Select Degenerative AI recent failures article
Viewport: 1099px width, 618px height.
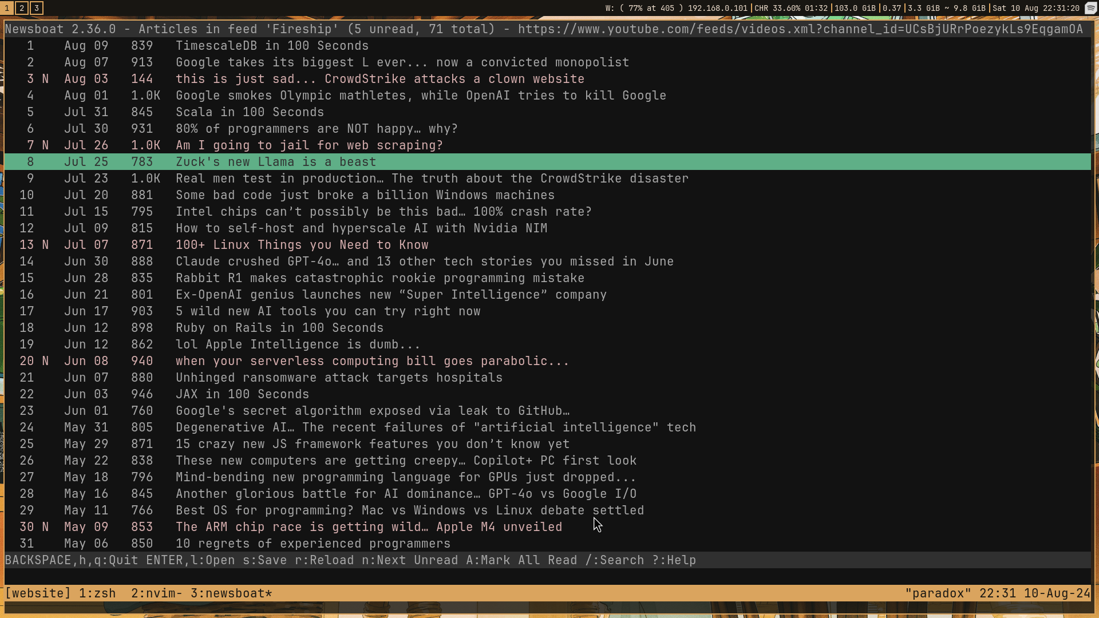[547, 427]
